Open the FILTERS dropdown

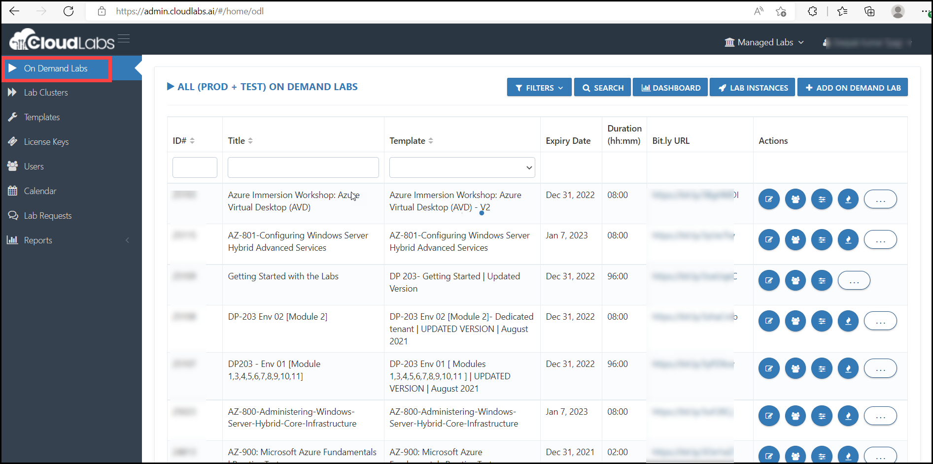point(539,88)
